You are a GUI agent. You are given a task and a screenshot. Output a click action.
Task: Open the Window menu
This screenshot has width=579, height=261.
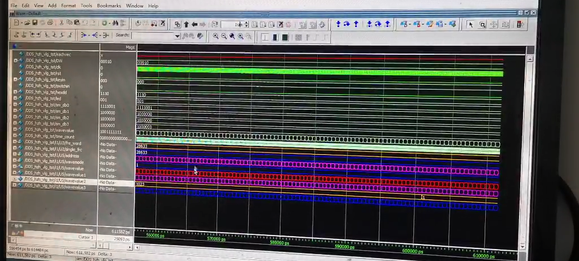(135, 6)
